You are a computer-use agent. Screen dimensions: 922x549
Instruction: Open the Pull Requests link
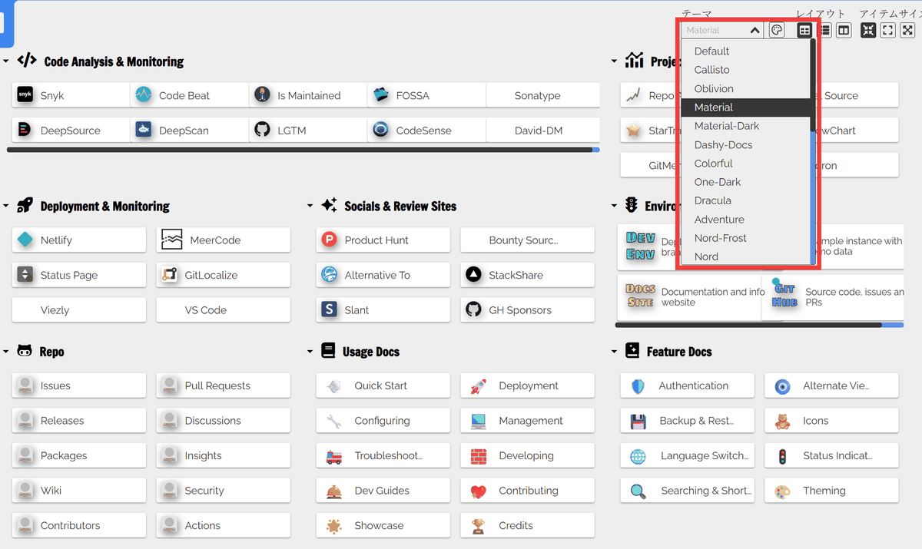pos(223,385)
